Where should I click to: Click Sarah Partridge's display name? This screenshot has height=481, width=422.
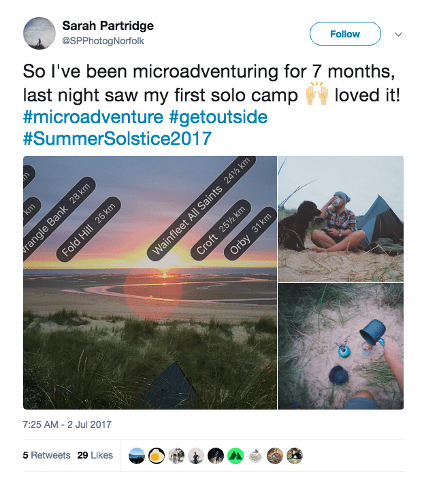tap(108, 26)
